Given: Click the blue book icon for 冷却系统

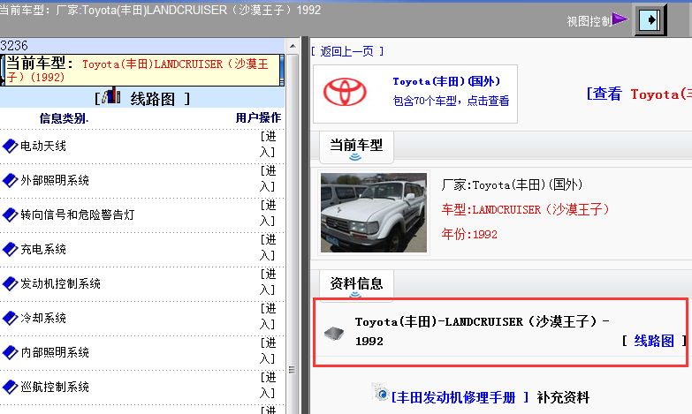Looking at the screenshot, I should pos(10,318).
